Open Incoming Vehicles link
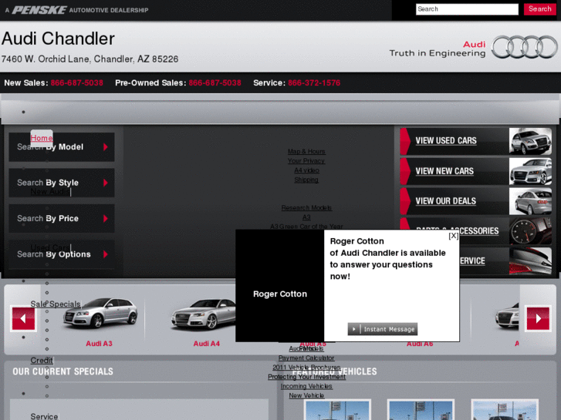 [306, 386]
